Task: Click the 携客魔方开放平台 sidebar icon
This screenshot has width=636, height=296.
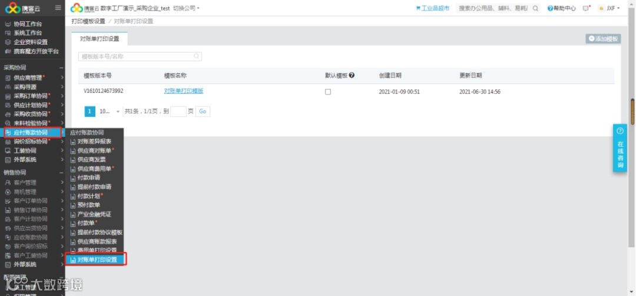Action: (8, 51)
